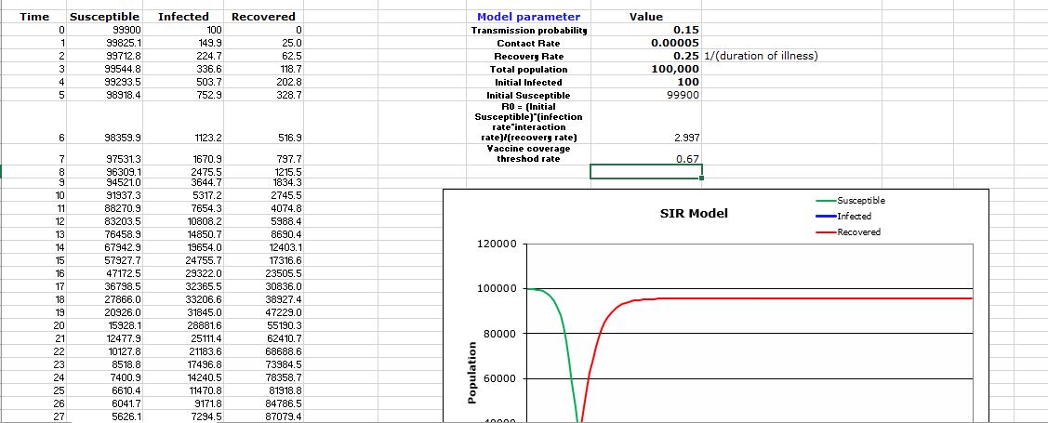The height and width of the screenshot is (423, 1048).
Task: Select the Infected column header cell
Action: click(183, 17)
